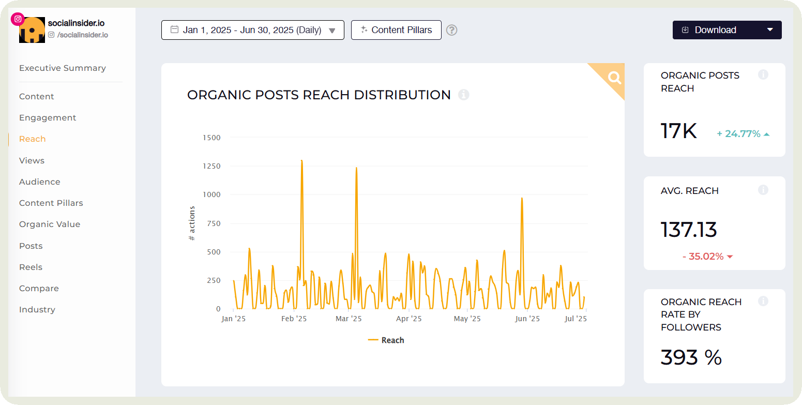
Task: Open the date range dropdown
Action: 252,30
